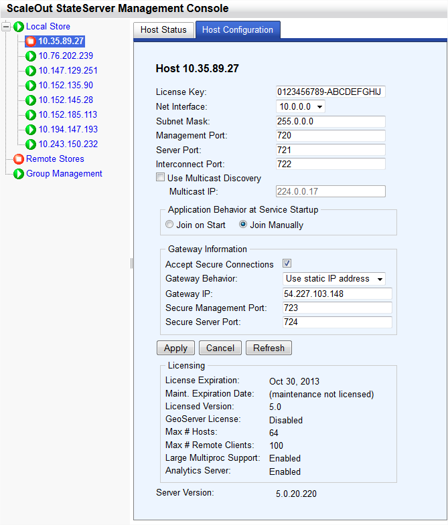Click the license expiration value Oct 30, 2013
Viewport: 448px width, 525px height.
[294, 381]
